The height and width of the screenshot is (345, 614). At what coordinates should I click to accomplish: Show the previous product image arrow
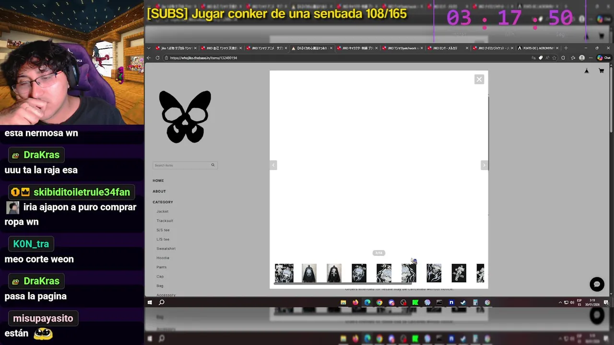273,165
